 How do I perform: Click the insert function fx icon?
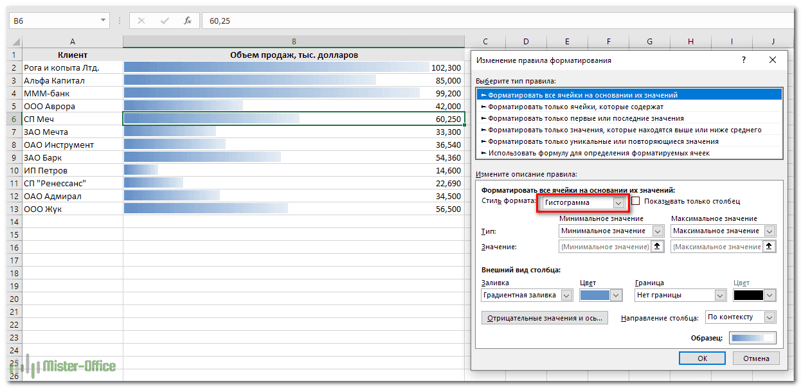pos(188,21)
